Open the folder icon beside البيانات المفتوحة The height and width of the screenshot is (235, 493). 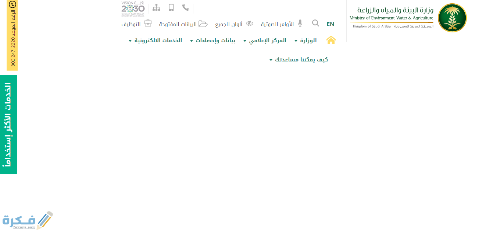pos(204,24)
